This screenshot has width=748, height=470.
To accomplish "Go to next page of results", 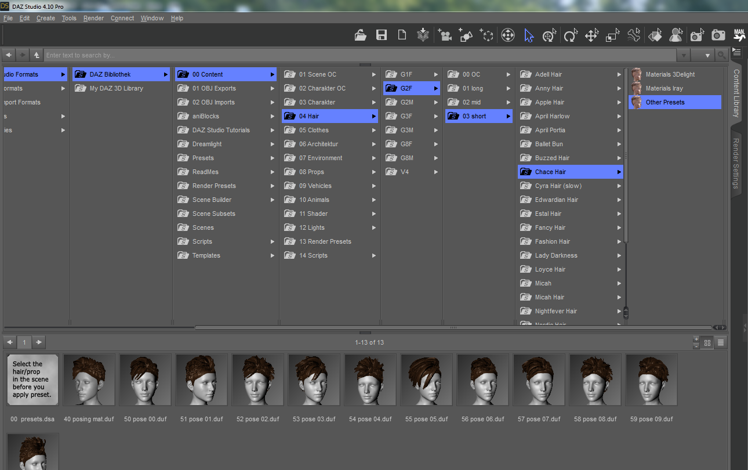I will pos(39,342).
